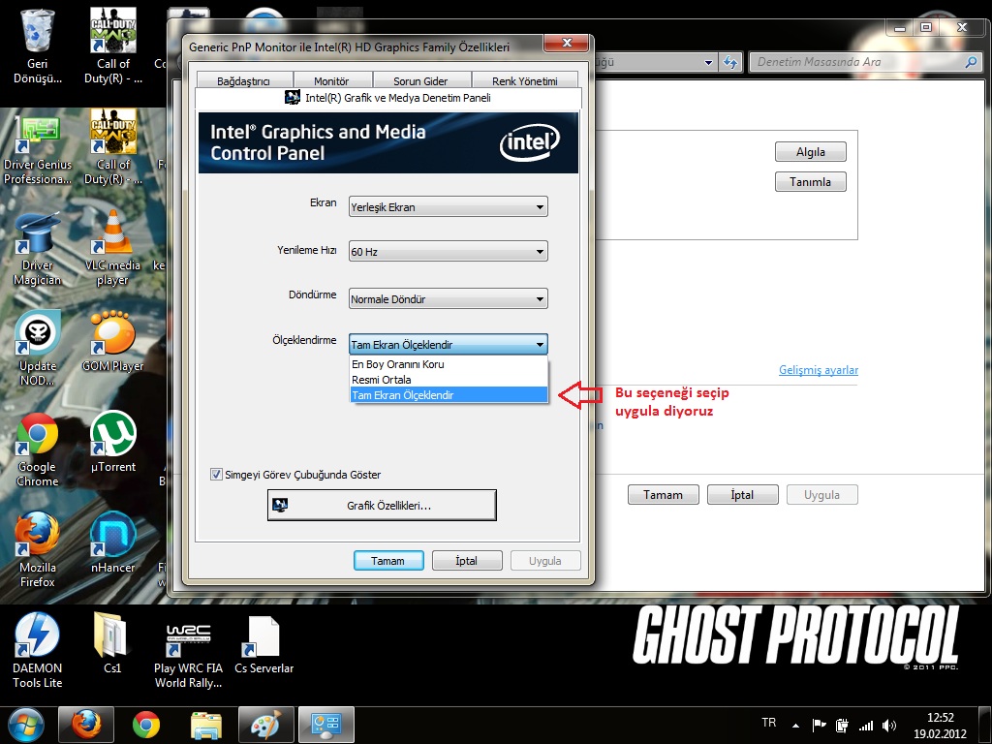Click the power plug tray icon
The width and height of the screenshot is (992, 744).
click(842, 726)
